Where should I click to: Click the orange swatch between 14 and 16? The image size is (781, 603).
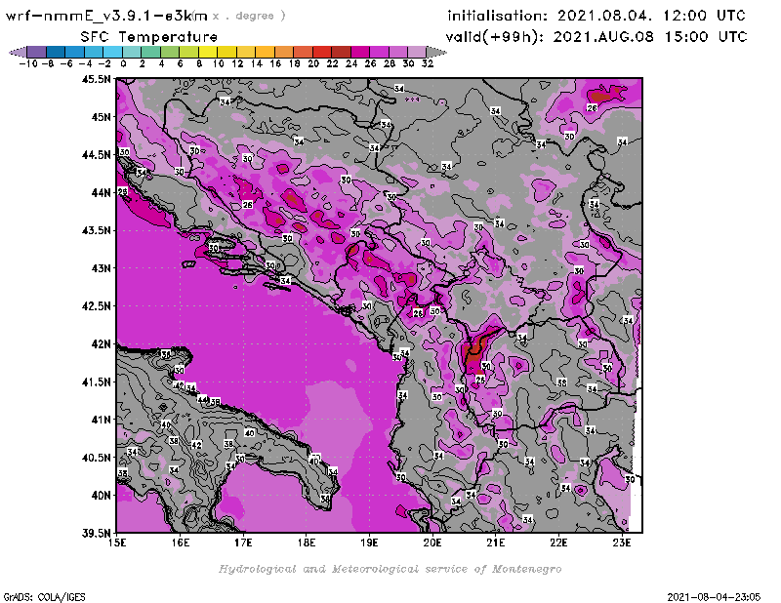[x=265, y=52]
